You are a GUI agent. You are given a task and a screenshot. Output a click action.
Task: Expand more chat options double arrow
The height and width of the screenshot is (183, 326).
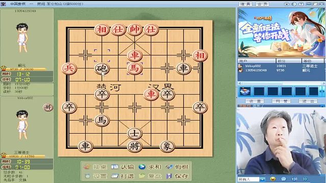click(x=305, y=179)
